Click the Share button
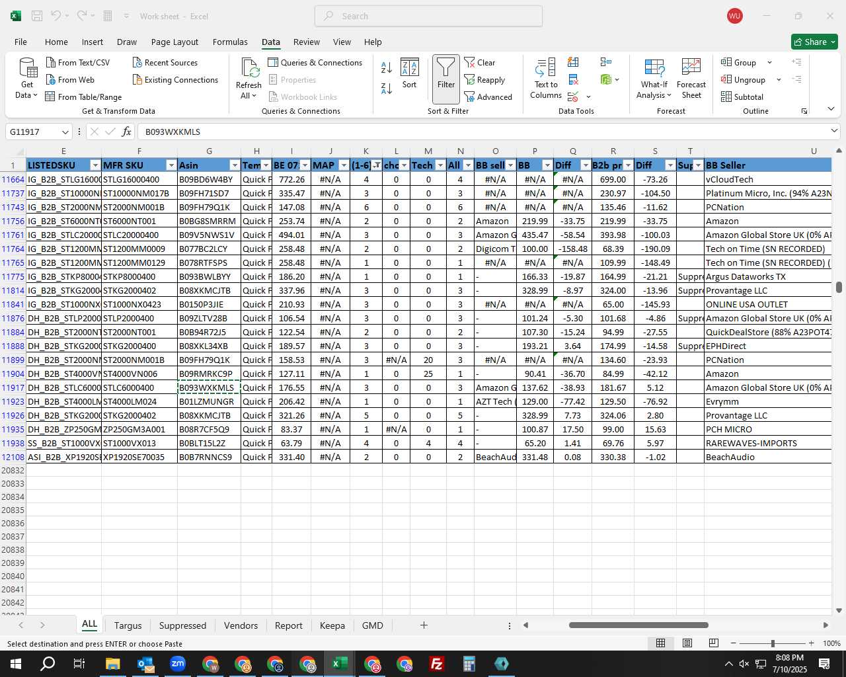The height and width of the screenshot is (677, 846). (815, 42)
